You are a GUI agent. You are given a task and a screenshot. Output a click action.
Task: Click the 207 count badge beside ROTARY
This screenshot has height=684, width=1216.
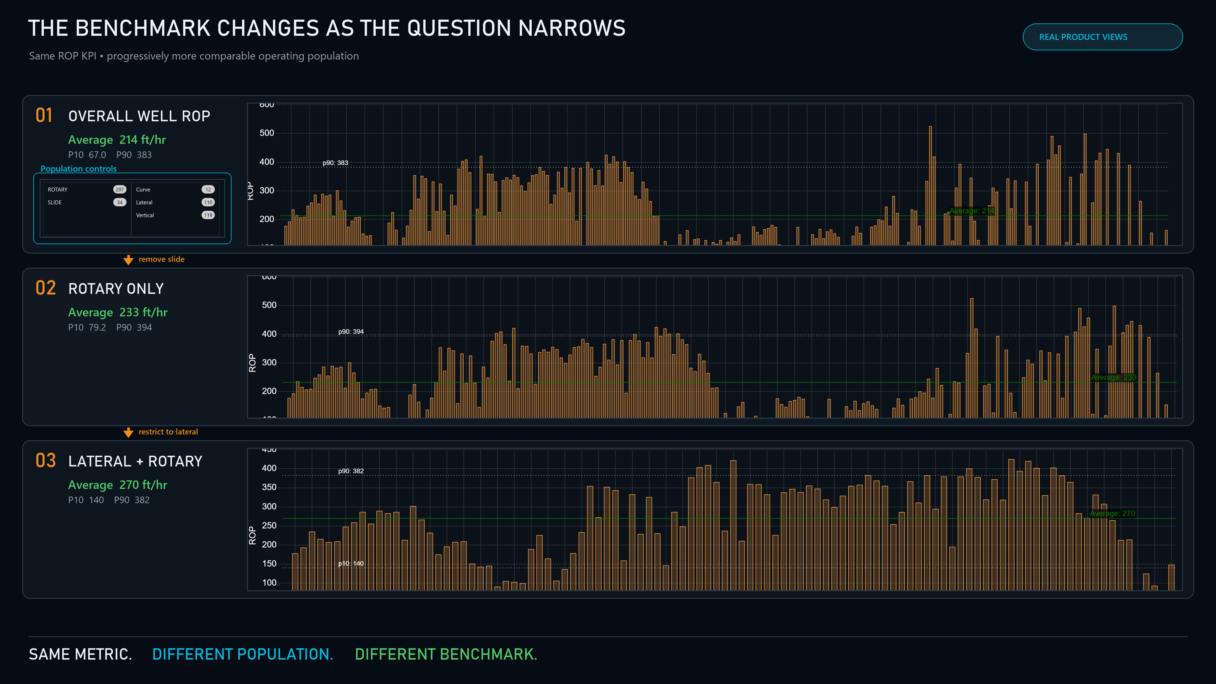120,190
